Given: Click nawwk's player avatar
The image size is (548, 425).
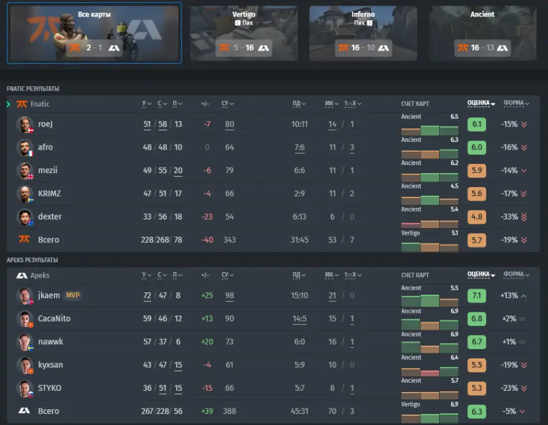Looking at the screenshot, I should [x=25, y=342].
